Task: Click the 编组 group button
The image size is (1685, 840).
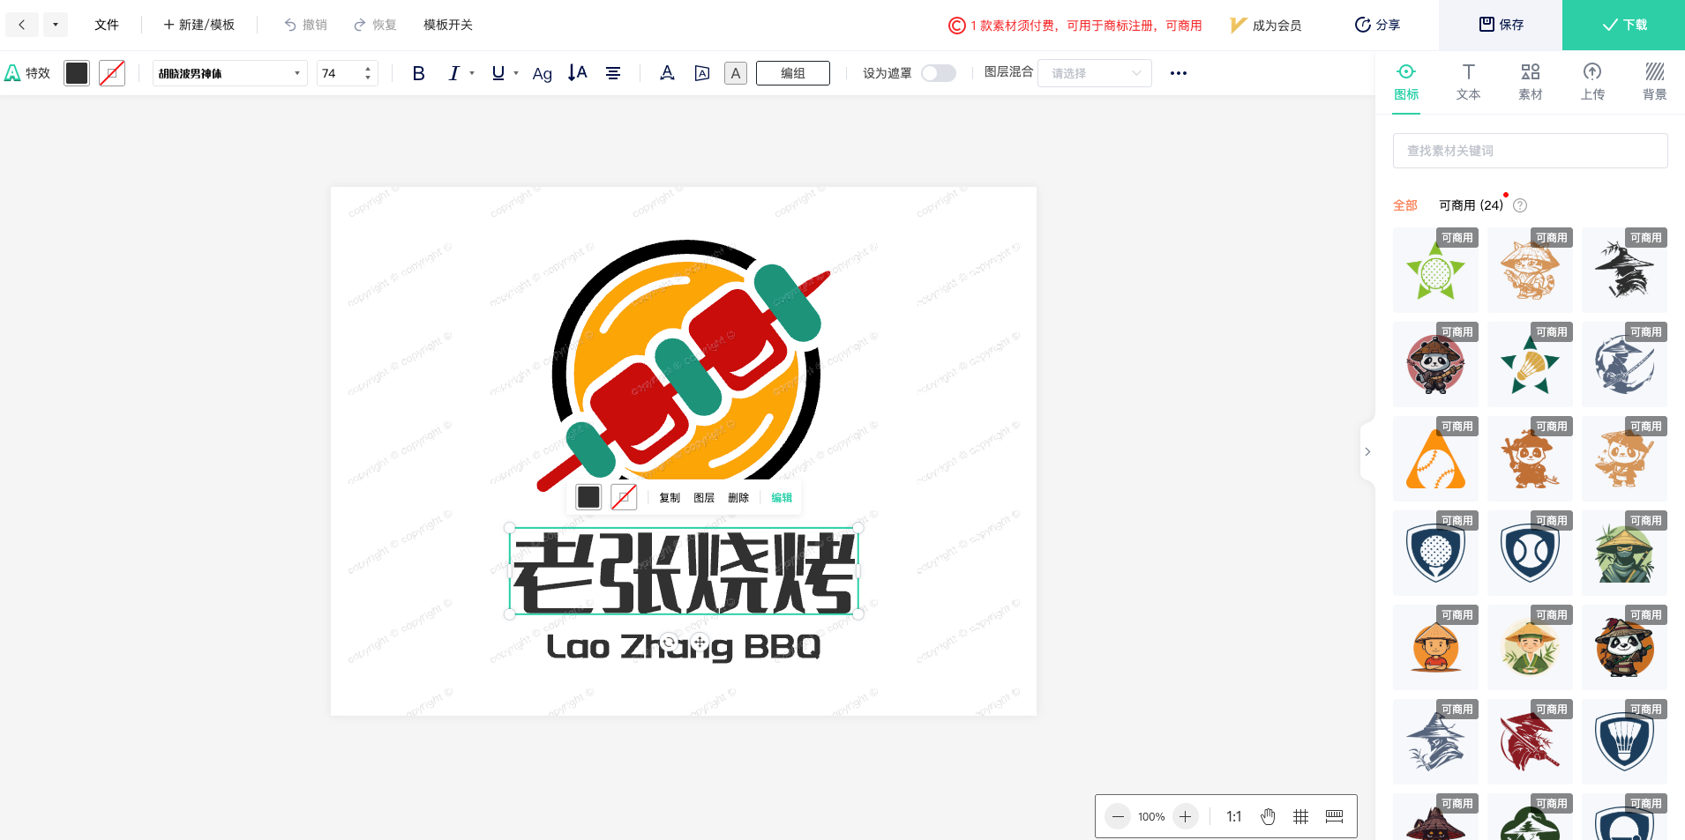Action: click(793, 73)
